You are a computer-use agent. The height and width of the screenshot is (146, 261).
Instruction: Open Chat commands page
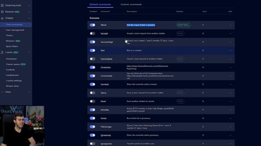(16, 24)
